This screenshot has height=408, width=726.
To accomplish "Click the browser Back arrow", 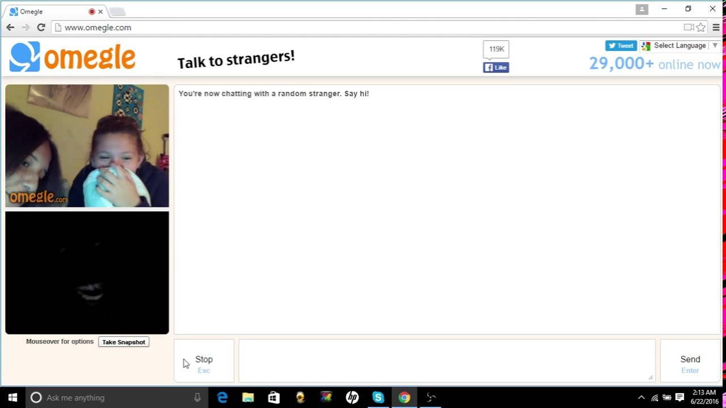I will [10, 27].
